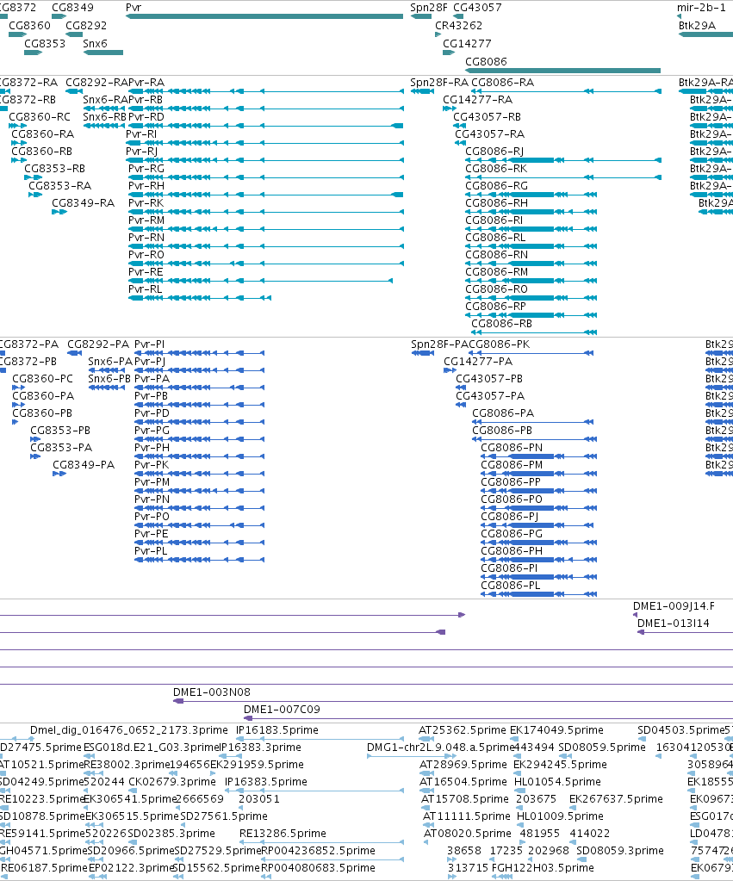Open the 'Pvr-RH' transcript label
Image resolution: width=733 pixels, height=881 pixels.
(x=146, y=185)
